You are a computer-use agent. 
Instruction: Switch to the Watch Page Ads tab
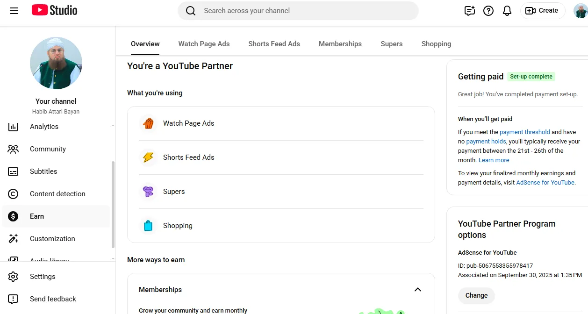[204, 44]
